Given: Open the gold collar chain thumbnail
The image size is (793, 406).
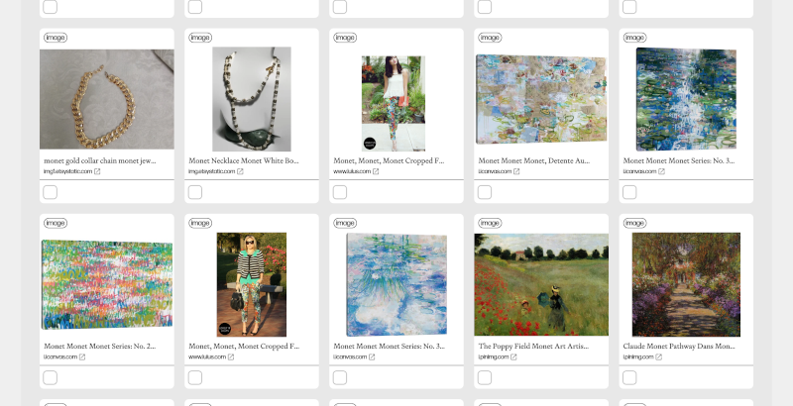Looking at the screenshot, I should pos(107,99).
